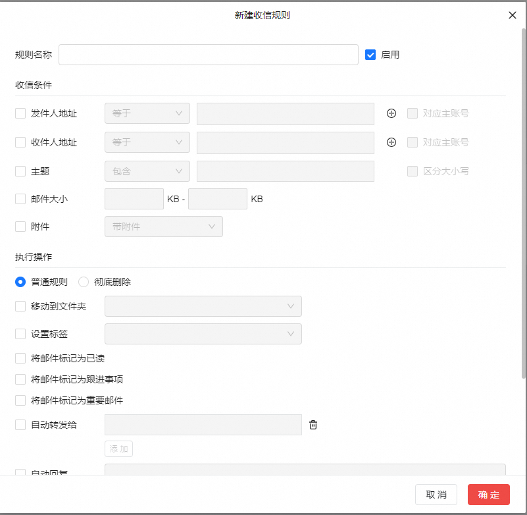
Task: Enable 自动转发给 forwarding option
Action: point(20,425)
